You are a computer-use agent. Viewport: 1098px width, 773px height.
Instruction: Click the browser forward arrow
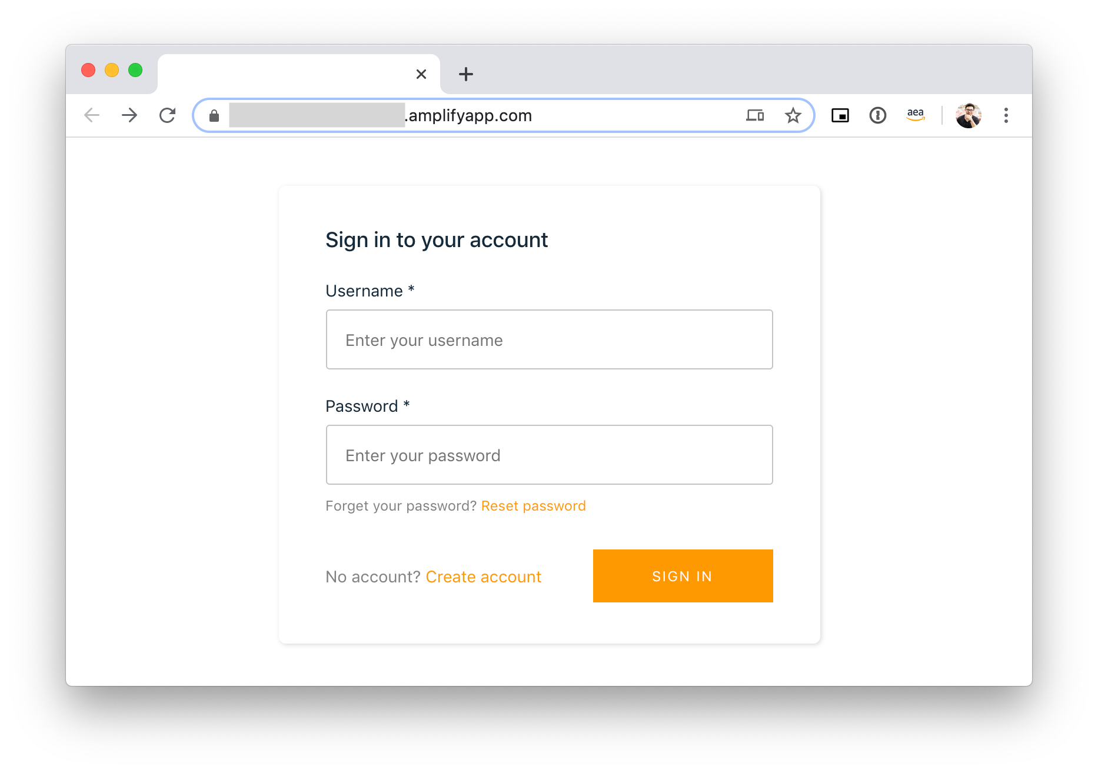click(x=129, y=115)
